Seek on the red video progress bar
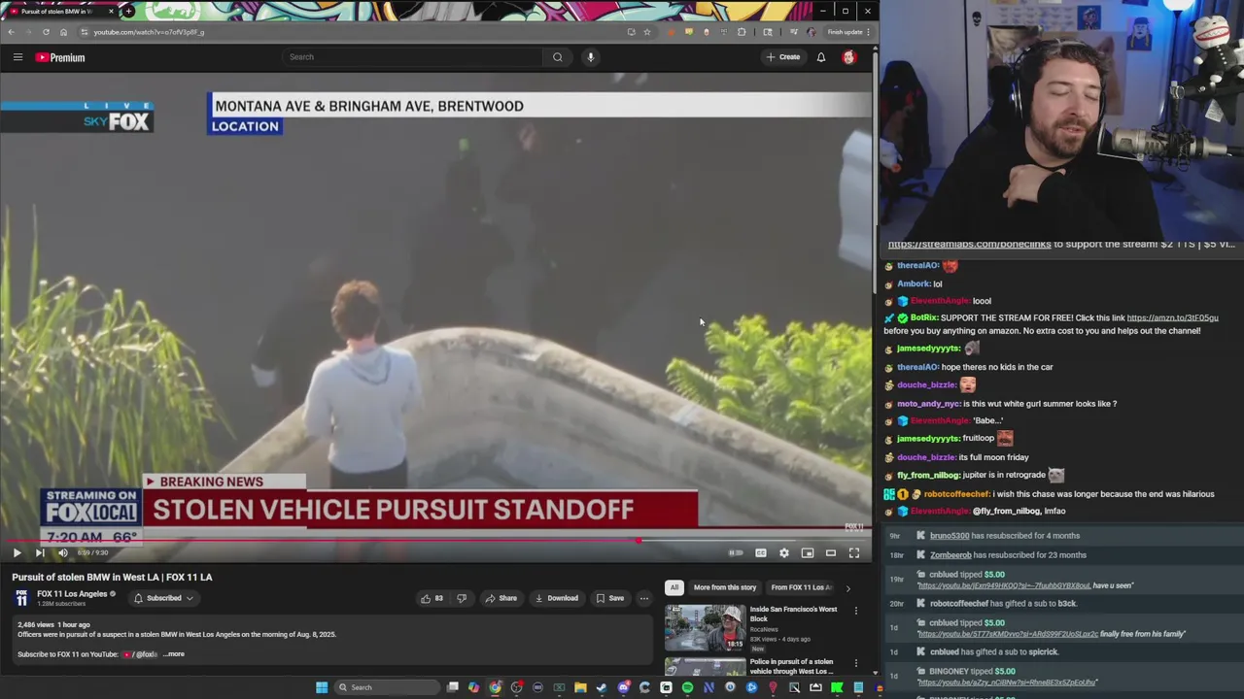 435,541
